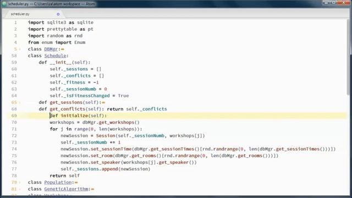Click the Atom icon in title bar

4,4
